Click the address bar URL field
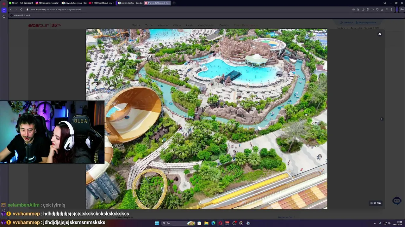405x227 pixels. coord(190,9)
